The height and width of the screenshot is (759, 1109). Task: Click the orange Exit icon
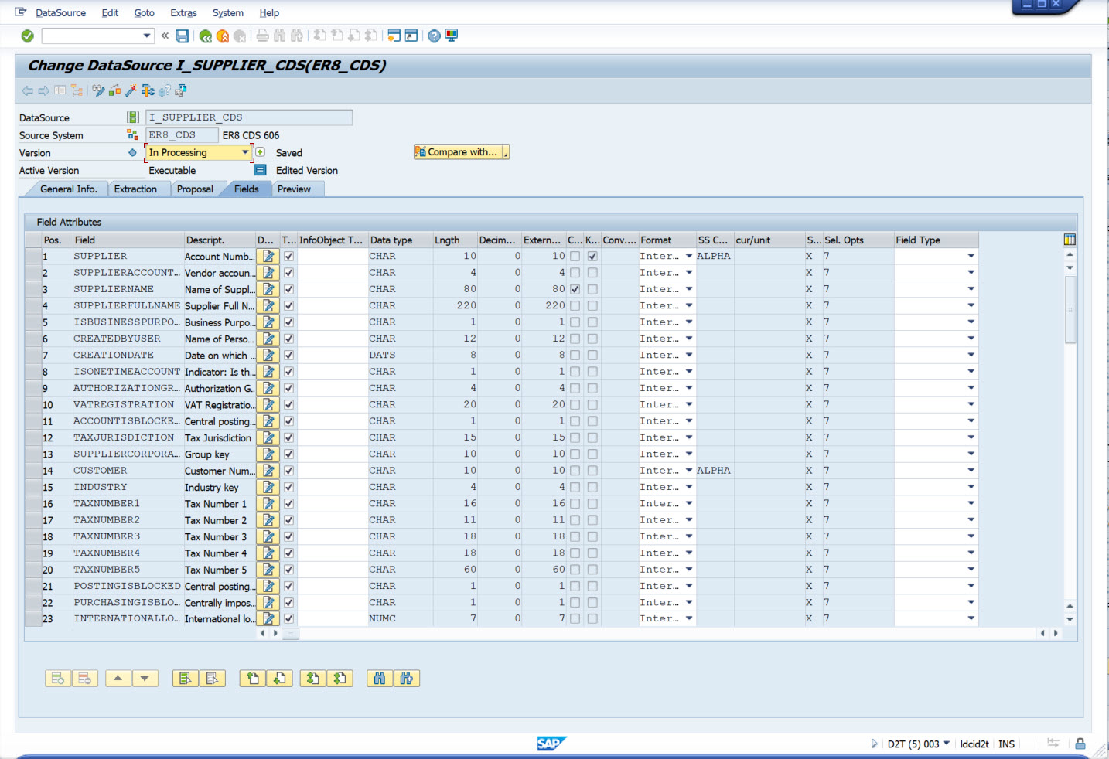coord(223,36)
